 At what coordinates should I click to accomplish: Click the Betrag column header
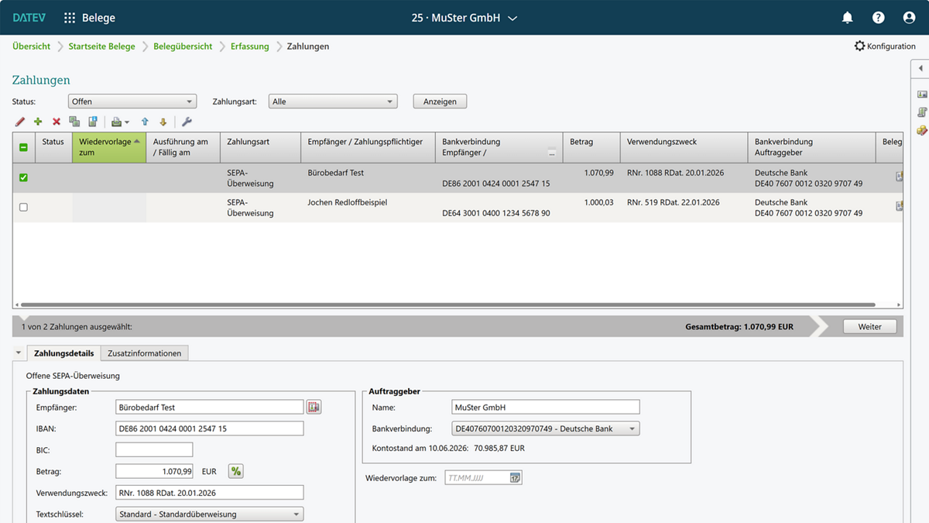pos(591,147)
